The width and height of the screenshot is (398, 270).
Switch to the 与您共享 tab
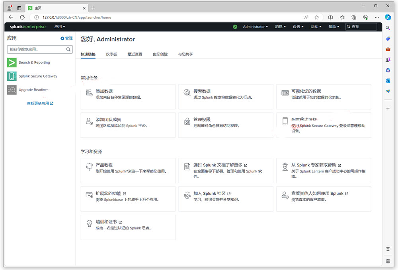click(185, 54)
